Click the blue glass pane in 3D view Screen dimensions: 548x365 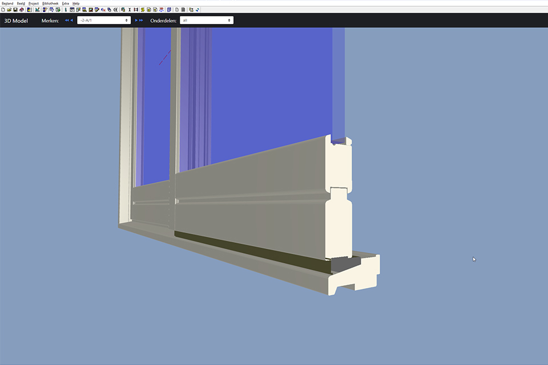[x=268, y=86]
